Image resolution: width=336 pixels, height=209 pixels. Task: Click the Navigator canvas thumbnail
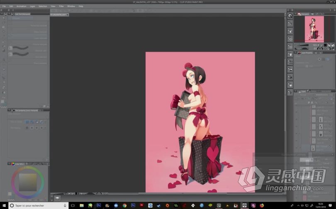[x=314, y=29]
